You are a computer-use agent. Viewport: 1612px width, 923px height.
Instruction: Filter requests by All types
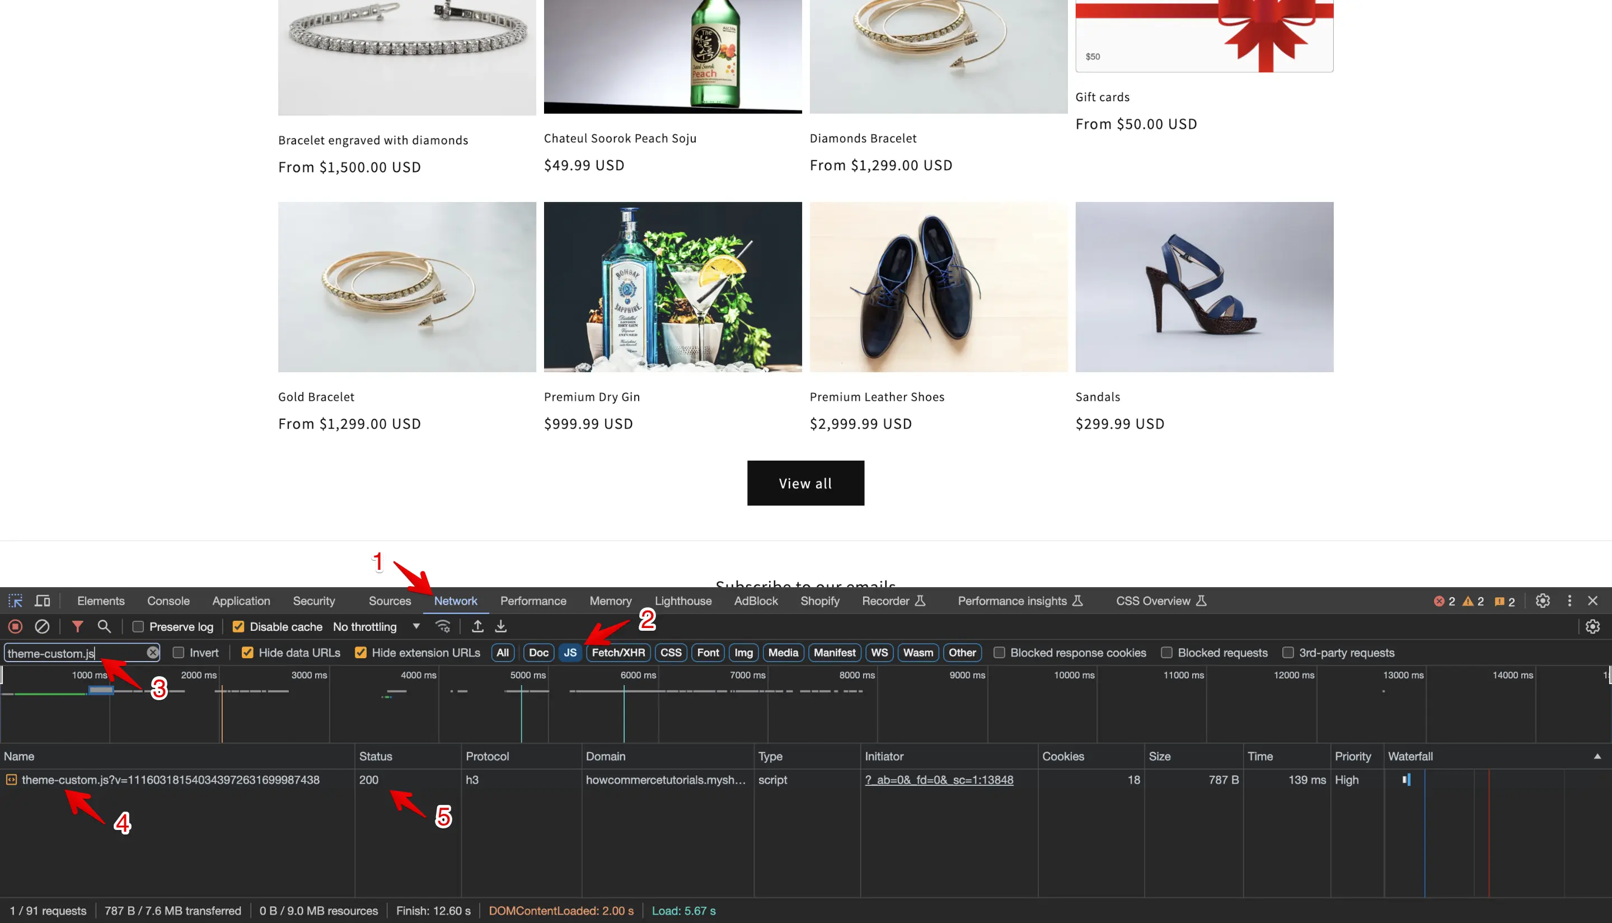[502, 652]
